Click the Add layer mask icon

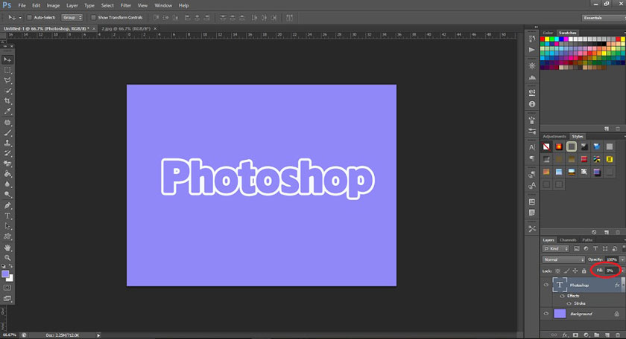click(x=575, y=335)
